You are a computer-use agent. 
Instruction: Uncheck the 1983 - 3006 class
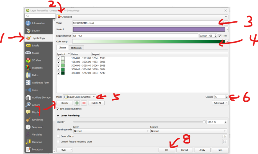[x=58, y=62]
